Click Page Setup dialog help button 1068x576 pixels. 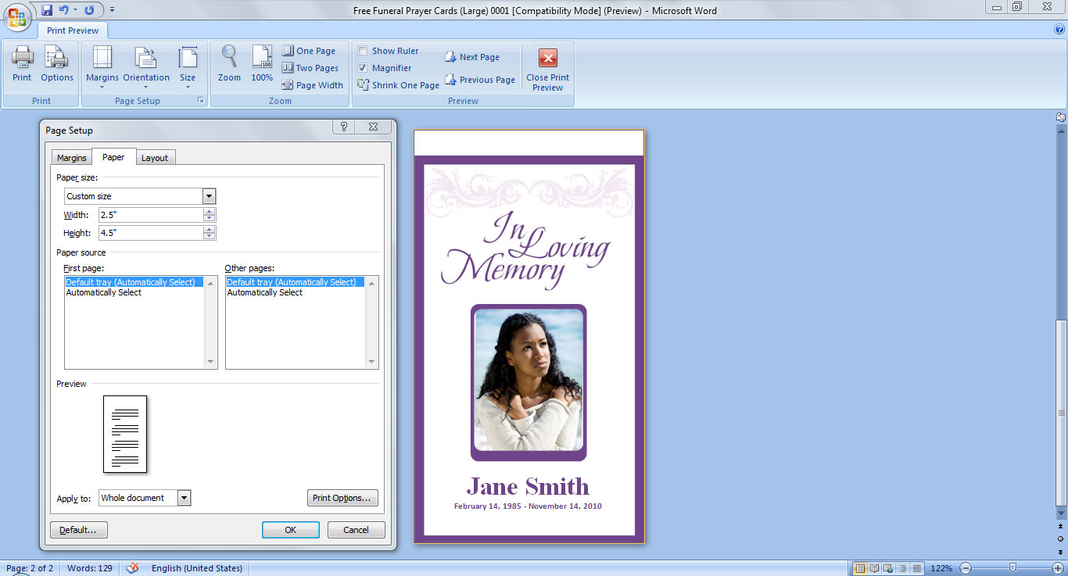[x=343, y=127]
